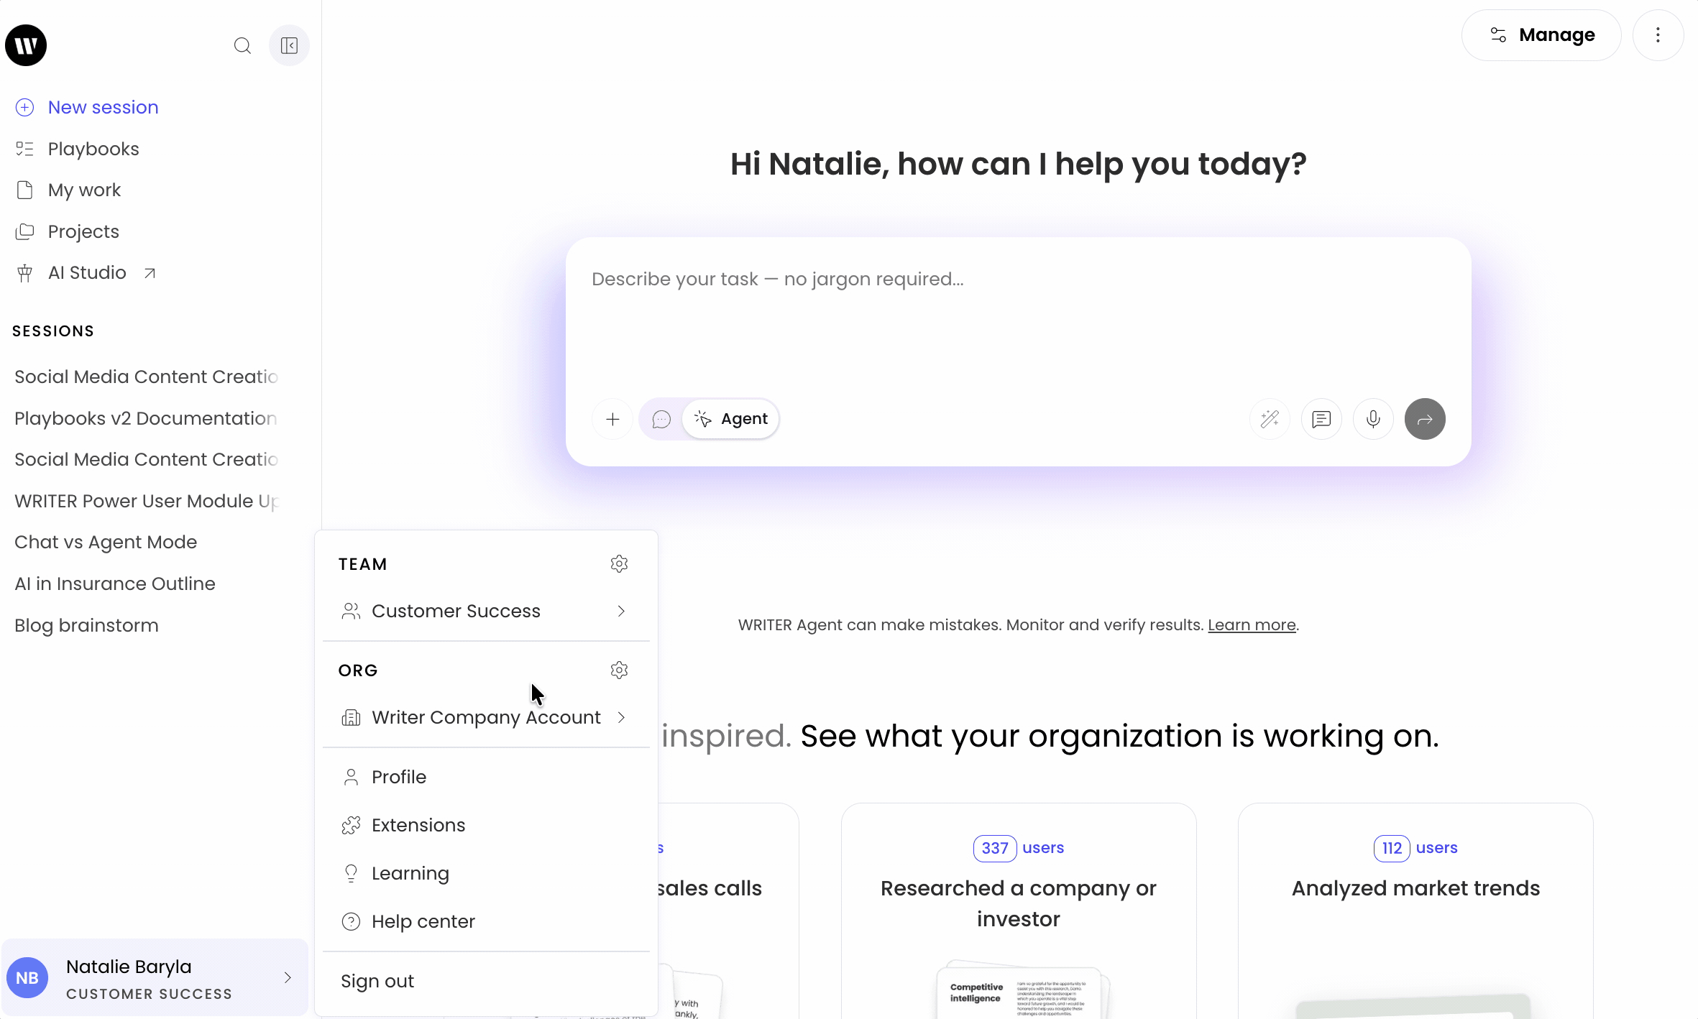Click the plus attach button in prompt box
Viewport: 1698px width, 1019px height.
tap(612, 419)
